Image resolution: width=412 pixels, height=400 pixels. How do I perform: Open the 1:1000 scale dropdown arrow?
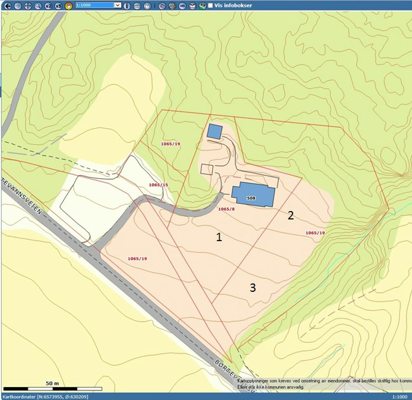[x=118, y=5]
